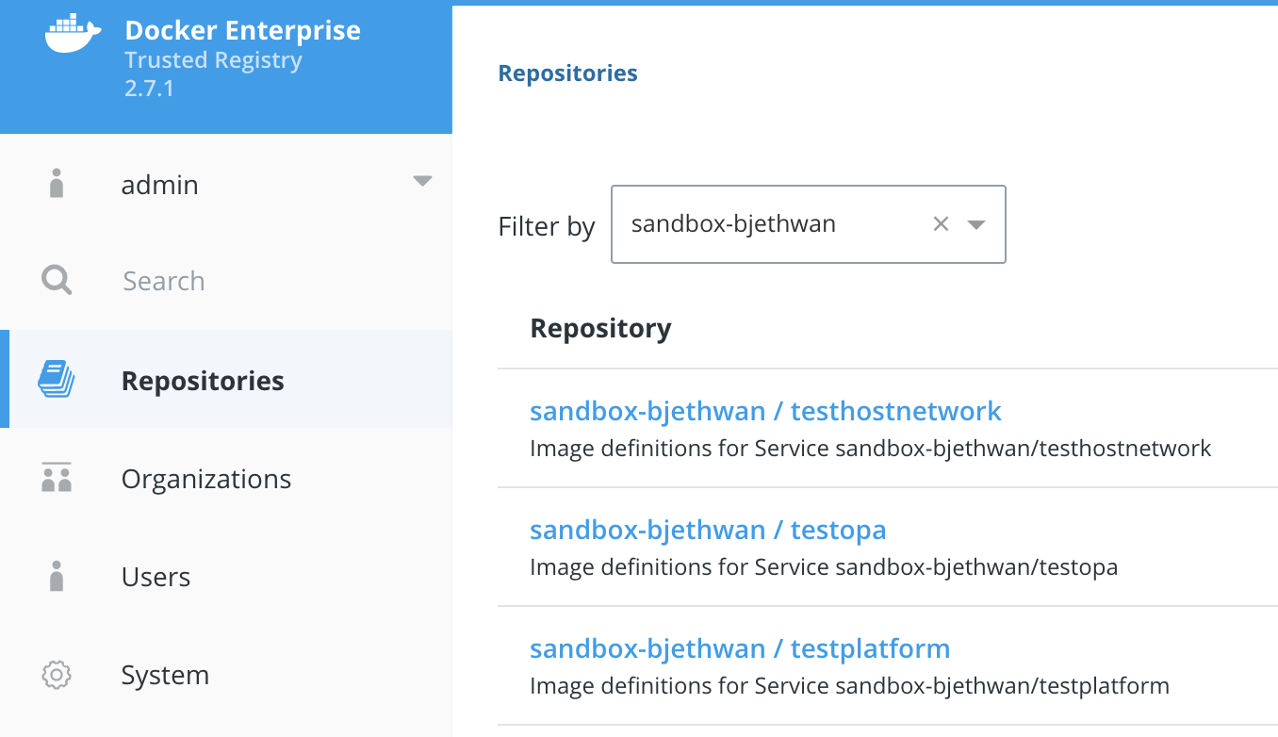Image resolution: width=1278 pixels, height=737 pixels.
Task: Expand the admin account dropdown chevron
Action: pos(423,181)
